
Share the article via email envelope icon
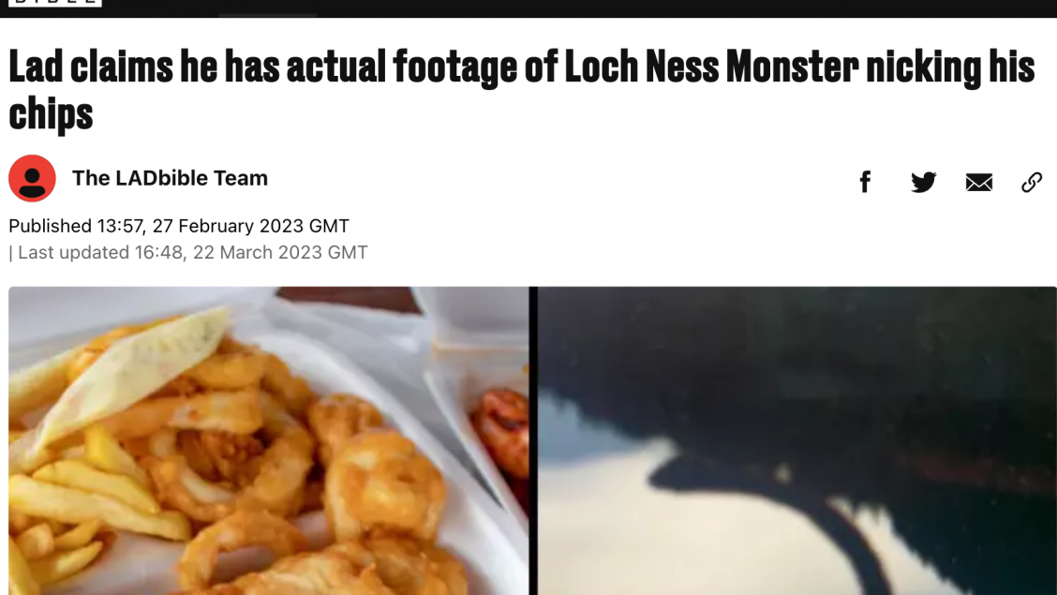(979, 183)
